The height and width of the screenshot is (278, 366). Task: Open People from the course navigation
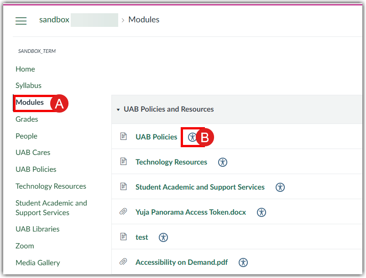point(26,136)
